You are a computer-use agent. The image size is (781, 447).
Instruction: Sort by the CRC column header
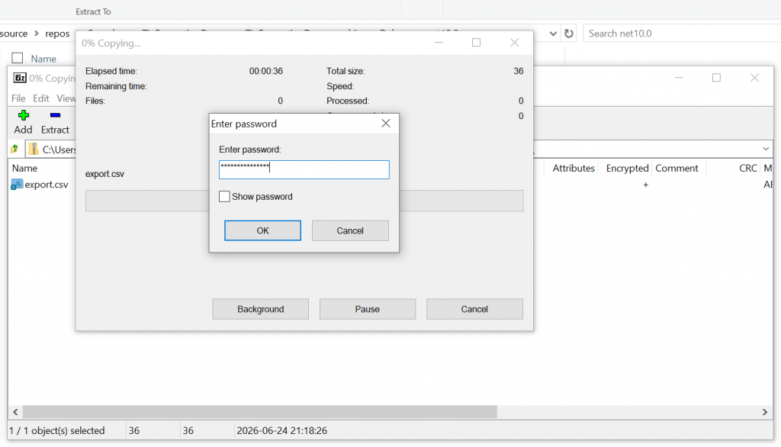point(747,168)
